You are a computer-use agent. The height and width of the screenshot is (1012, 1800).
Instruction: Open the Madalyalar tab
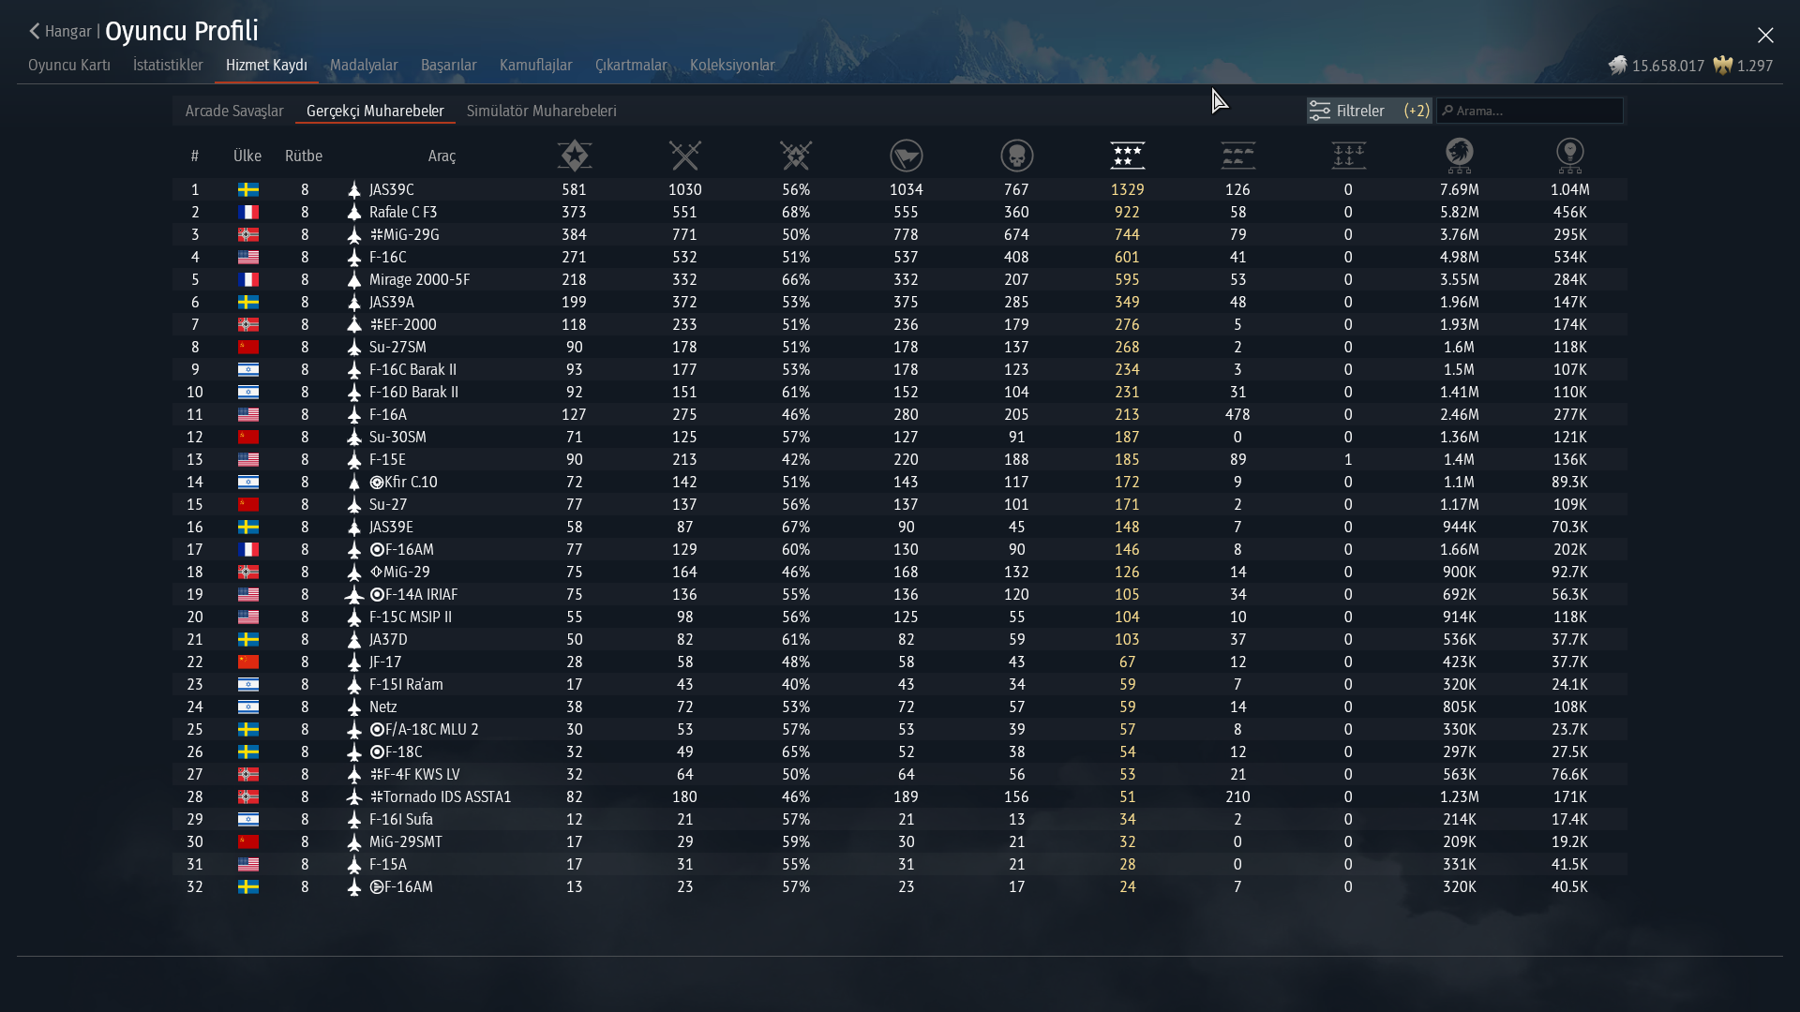coord(364,65)
